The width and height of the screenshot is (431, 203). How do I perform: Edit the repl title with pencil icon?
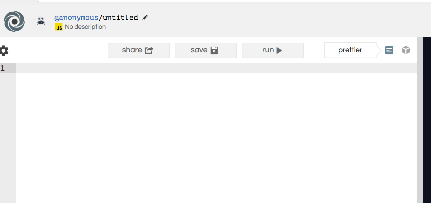pyautogui.click(x=145, y=18)
